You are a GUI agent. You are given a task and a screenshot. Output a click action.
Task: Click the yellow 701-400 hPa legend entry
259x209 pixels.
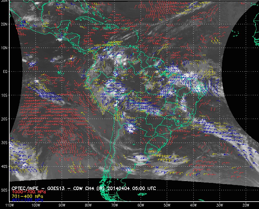[27, 196]
